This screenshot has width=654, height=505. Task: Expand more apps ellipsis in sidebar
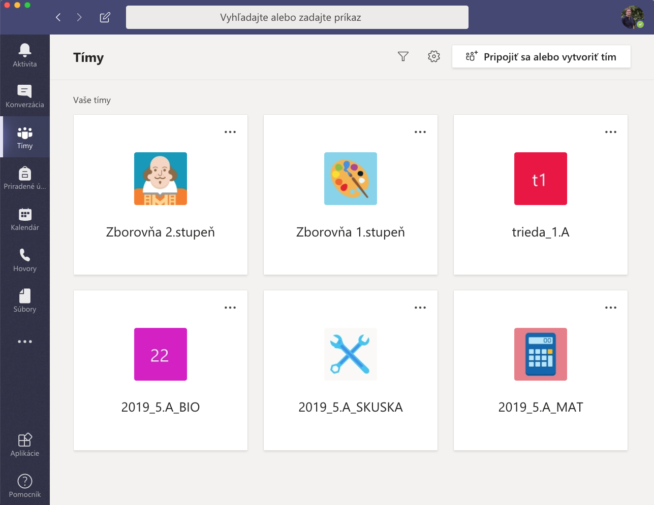pos(24,342)
